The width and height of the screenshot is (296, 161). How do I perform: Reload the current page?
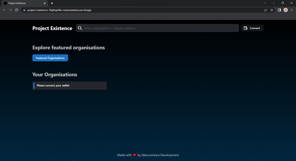[17, 10]
